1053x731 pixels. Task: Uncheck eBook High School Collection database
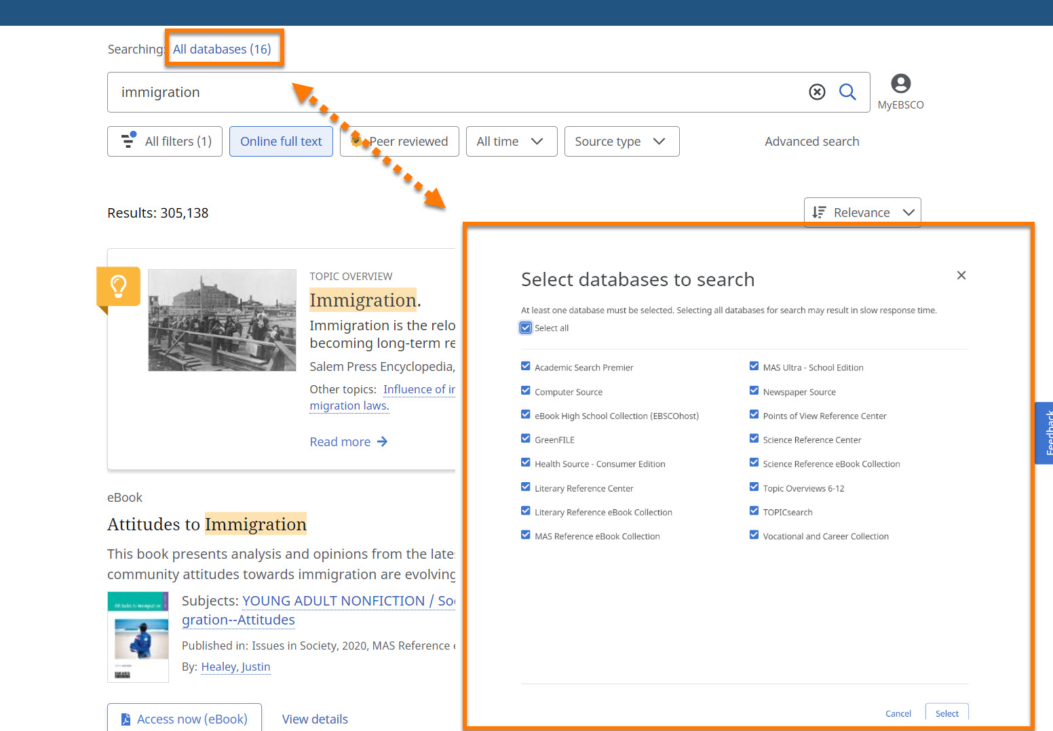pyautogui.click(x=525, y=414)
